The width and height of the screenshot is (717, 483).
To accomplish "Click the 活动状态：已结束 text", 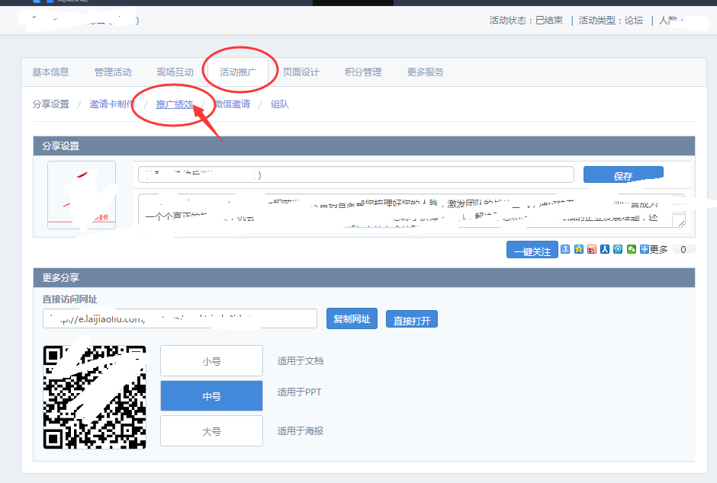I will coord(526,20).
